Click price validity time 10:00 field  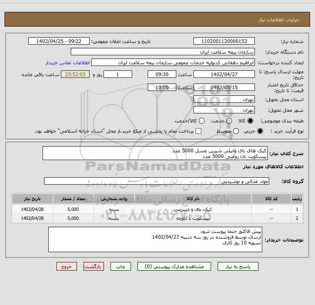162,87
